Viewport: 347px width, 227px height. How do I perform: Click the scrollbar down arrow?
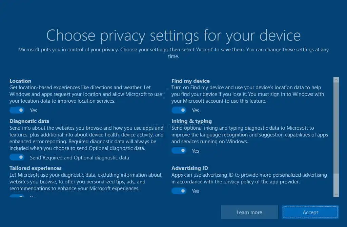coord(336,194)
